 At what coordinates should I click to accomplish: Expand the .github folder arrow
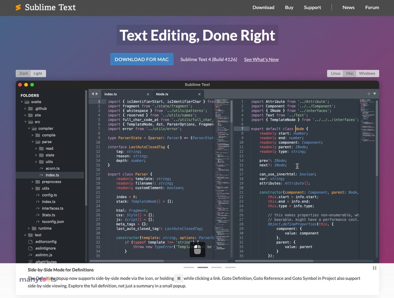tap(25, 109)
